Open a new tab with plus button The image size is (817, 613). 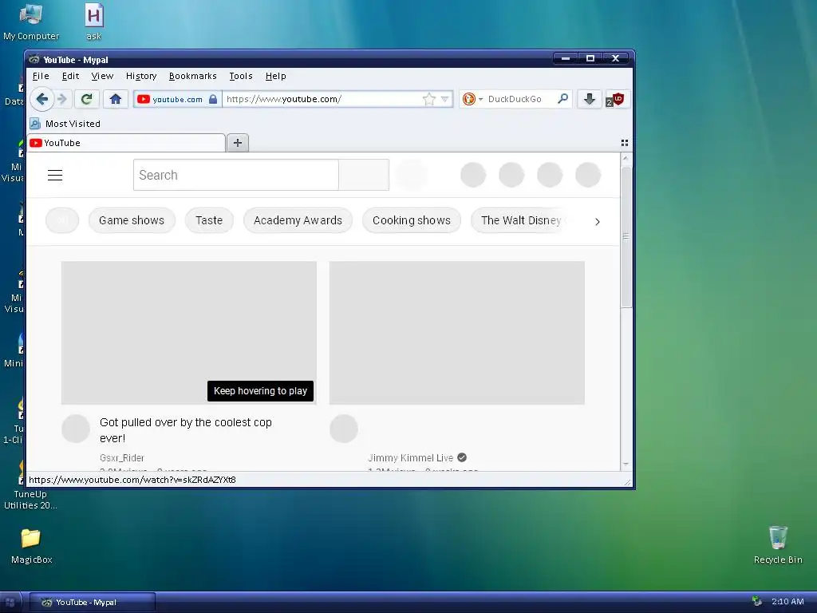coord(238,143)
